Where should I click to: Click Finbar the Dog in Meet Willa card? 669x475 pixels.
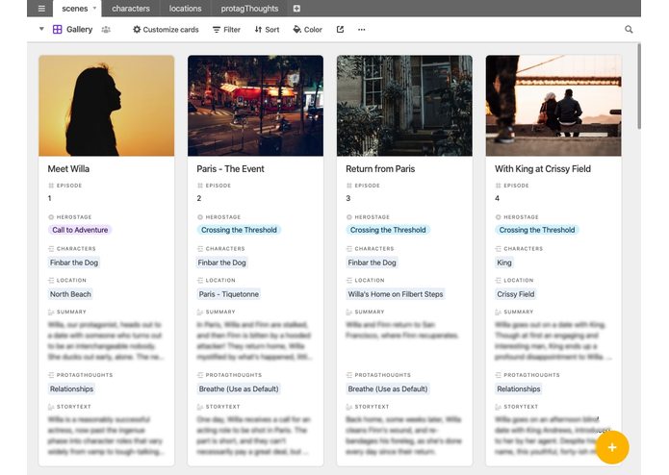(74, 262)
